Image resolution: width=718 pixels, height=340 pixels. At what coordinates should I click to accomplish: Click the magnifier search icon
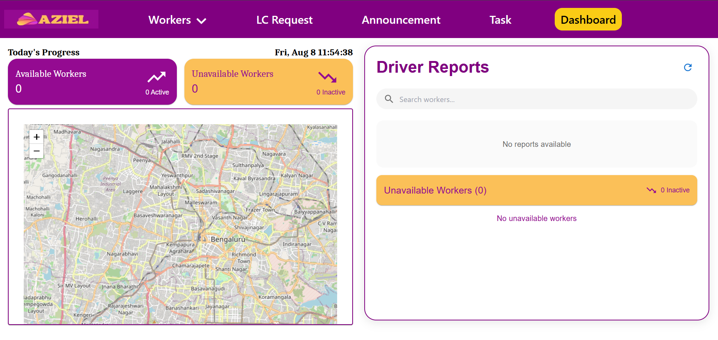pos(389,99)
